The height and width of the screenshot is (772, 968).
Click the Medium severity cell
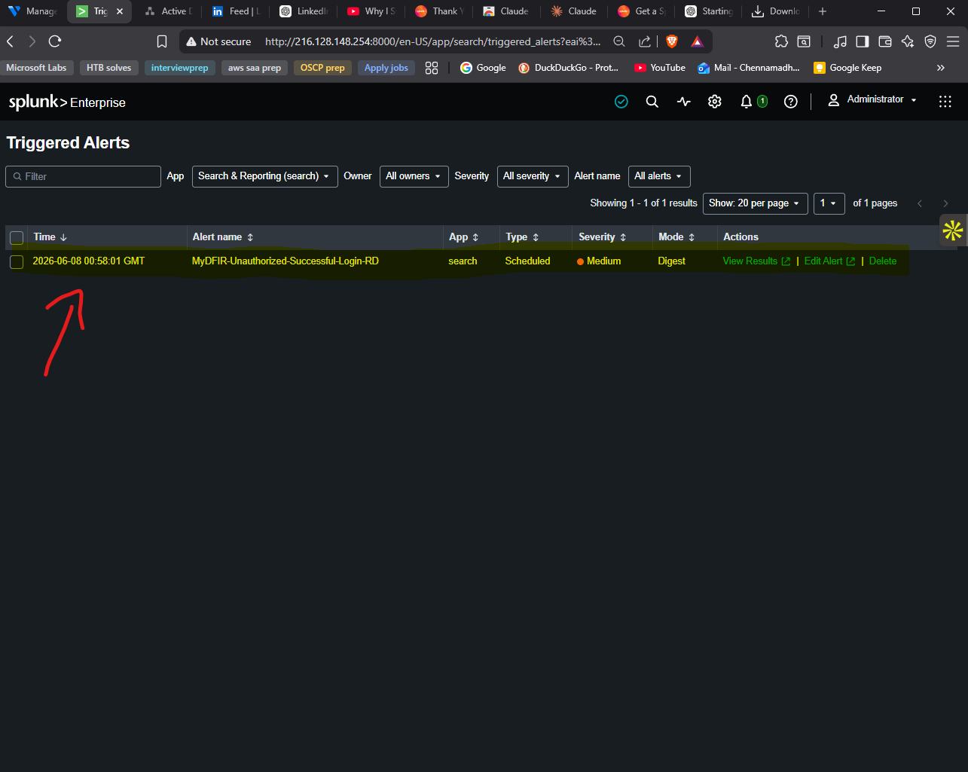tap(599, 261)
